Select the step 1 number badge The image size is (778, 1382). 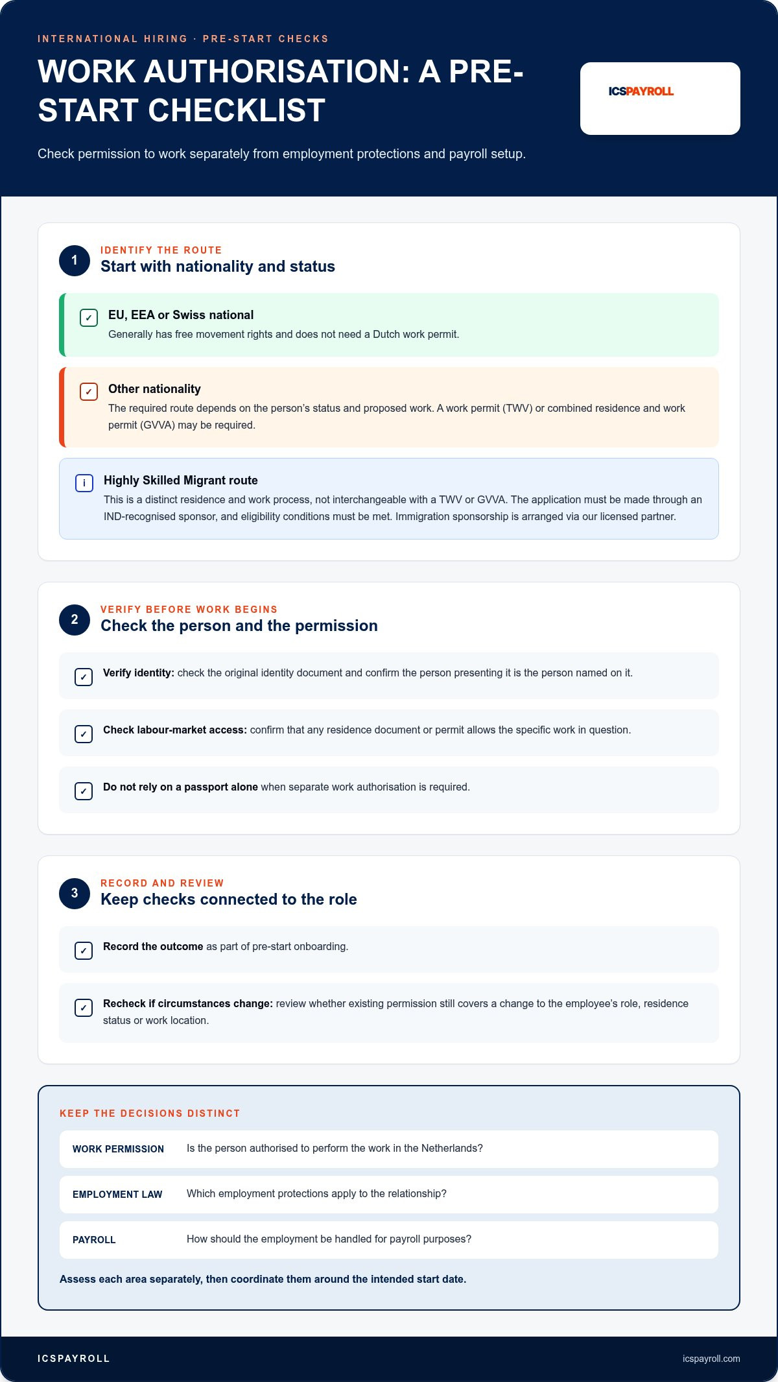(x=75, y=261)
